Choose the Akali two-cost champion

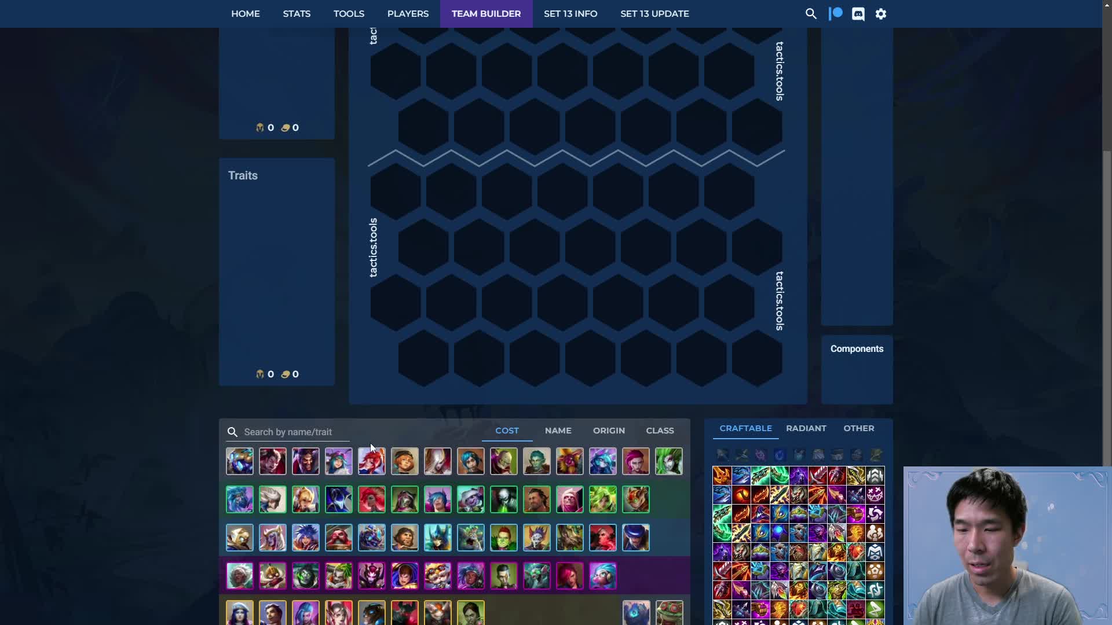[x=240, y=499]
